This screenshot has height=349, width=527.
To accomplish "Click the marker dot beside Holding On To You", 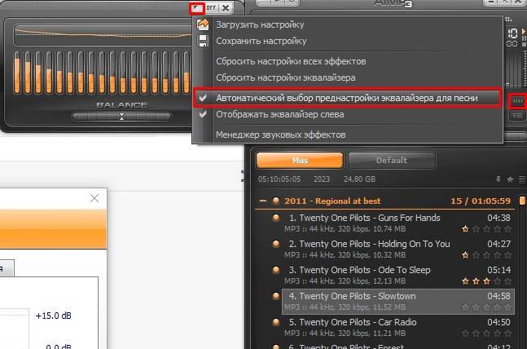I will click(276, 244).
